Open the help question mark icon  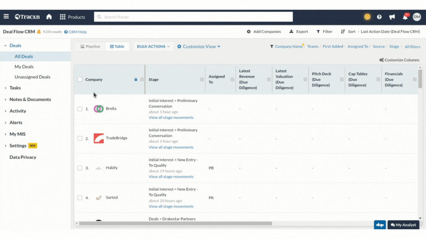[379, 17]
